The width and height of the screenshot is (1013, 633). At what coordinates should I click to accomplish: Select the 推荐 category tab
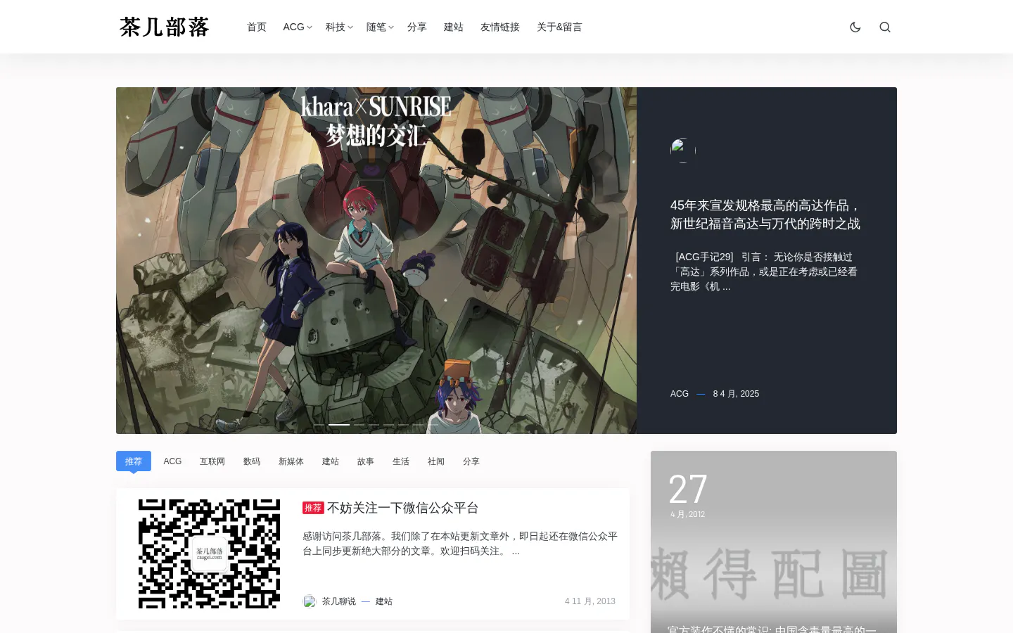(x=134, y=461)
